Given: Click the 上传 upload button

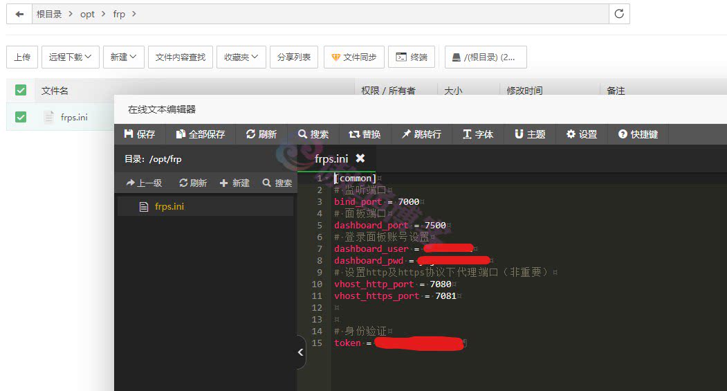Looking at the screenshot, I should coord(22,57).
